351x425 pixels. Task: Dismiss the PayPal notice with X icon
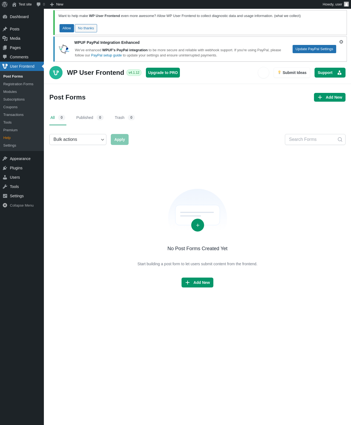pyautogui.click(x=341, y=42)
